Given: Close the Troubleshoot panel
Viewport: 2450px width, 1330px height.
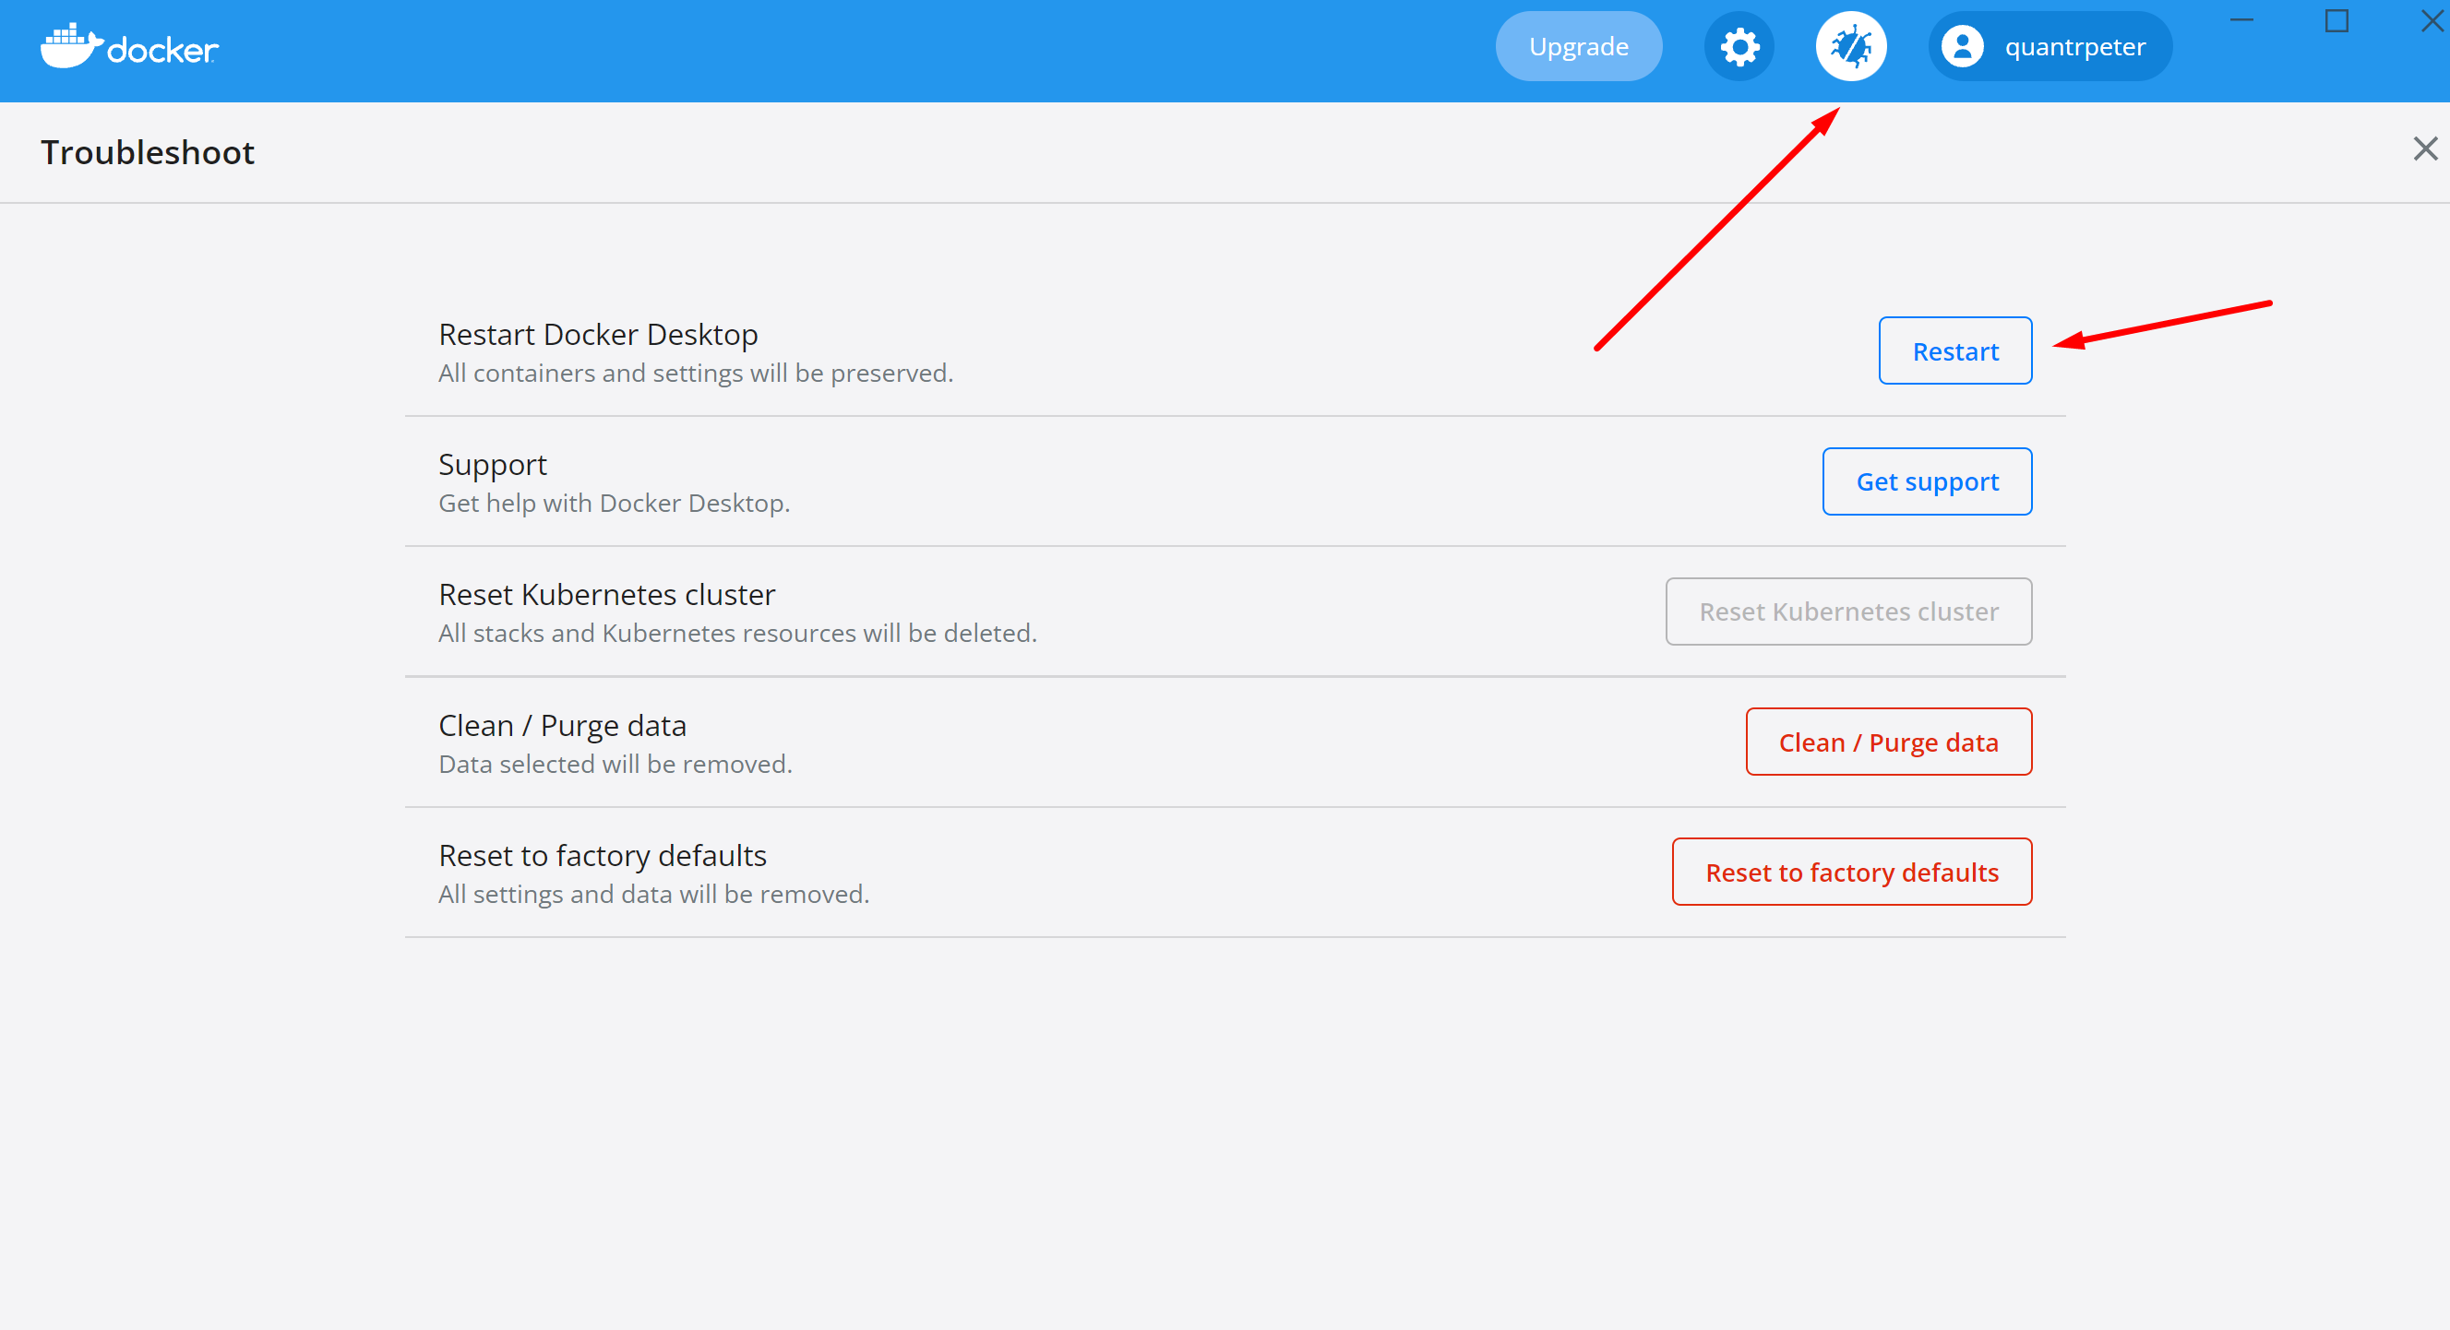Looking at the screenshot, I should (x=2425, y=149).
